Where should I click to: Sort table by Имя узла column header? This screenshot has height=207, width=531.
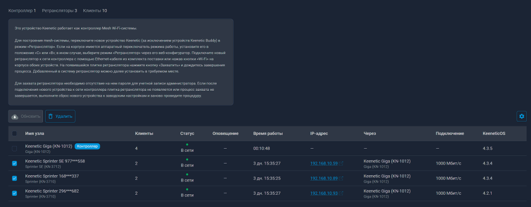pyautogui.click(x=35, y=134)
